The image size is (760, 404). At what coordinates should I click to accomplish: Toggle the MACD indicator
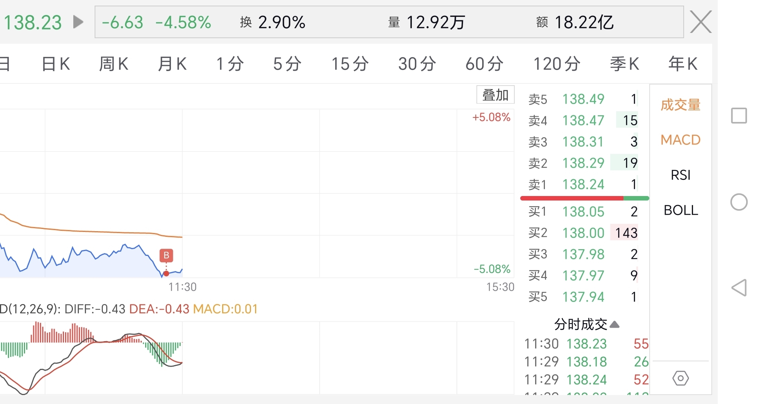point(680,140)
